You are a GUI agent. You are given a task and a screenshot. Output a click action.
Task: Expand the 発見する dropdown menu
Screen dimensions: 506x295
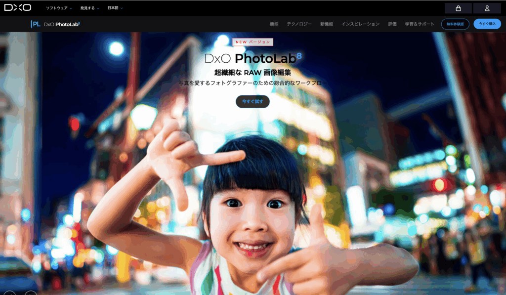coord(90,8)
